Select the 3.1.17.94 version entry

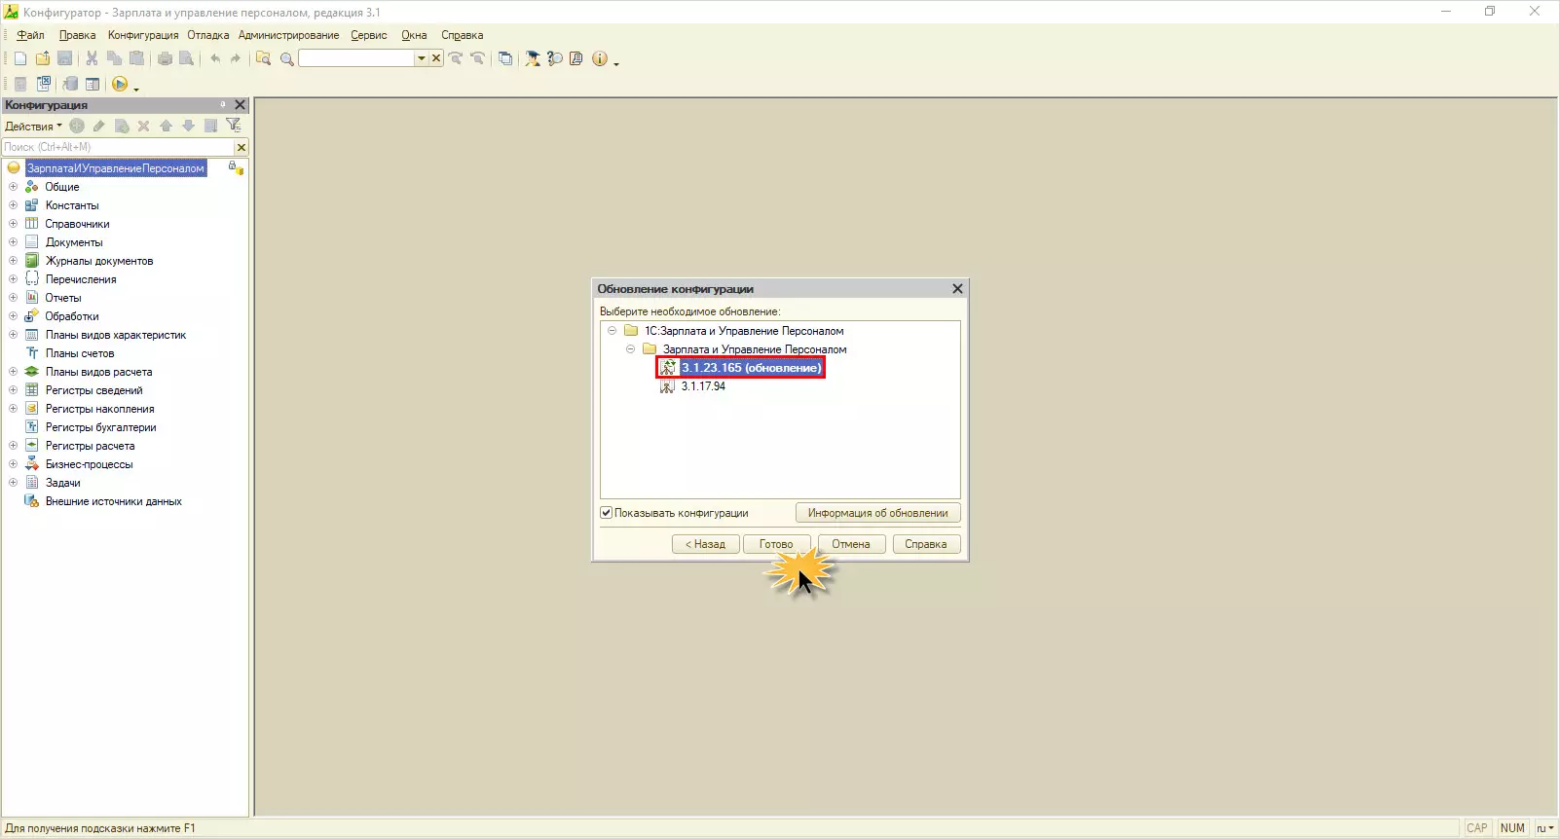point(703,386)
